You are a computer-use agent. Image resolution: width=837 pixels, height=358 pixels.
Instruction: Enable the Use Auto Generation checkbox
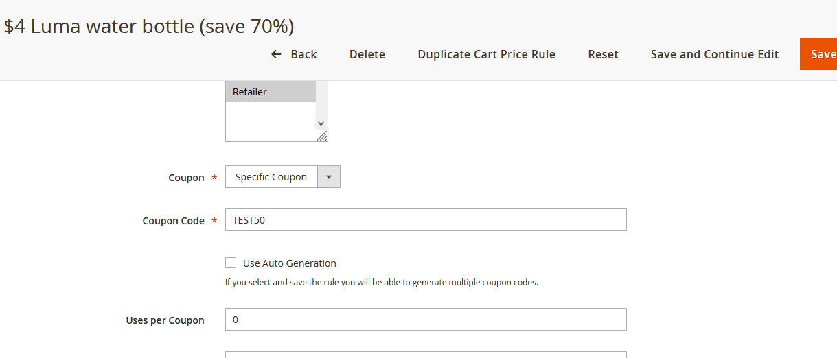click(231, 263)
